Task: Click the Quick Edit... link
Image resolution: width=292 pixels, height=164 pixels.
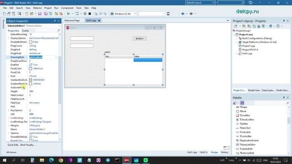Action: point(13,145)
